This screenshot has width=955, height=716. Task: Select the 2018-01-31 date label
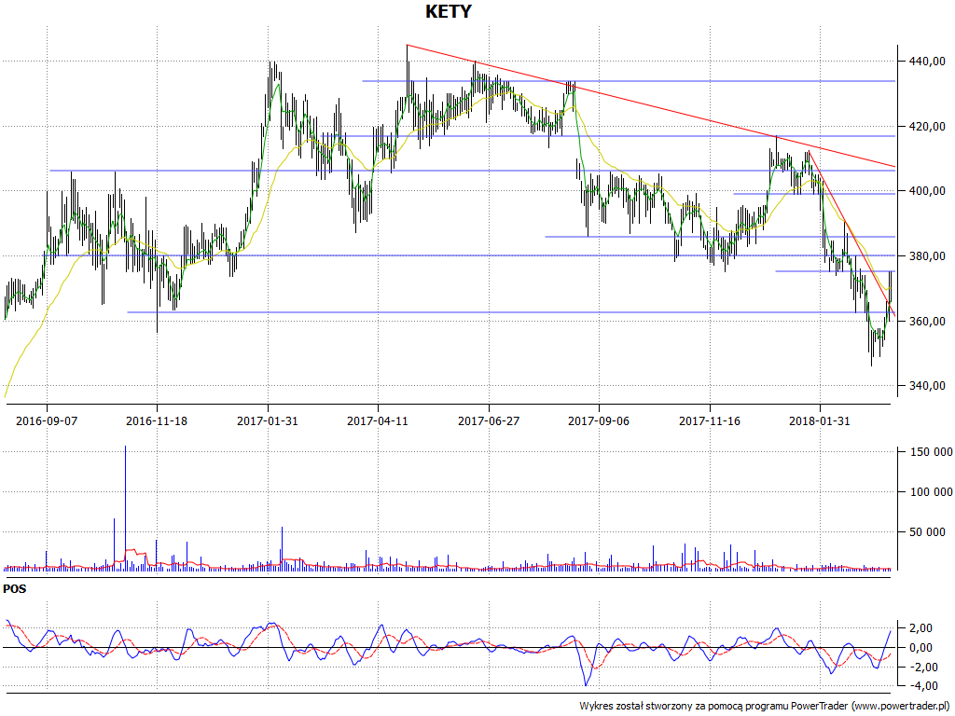[820, 420]
